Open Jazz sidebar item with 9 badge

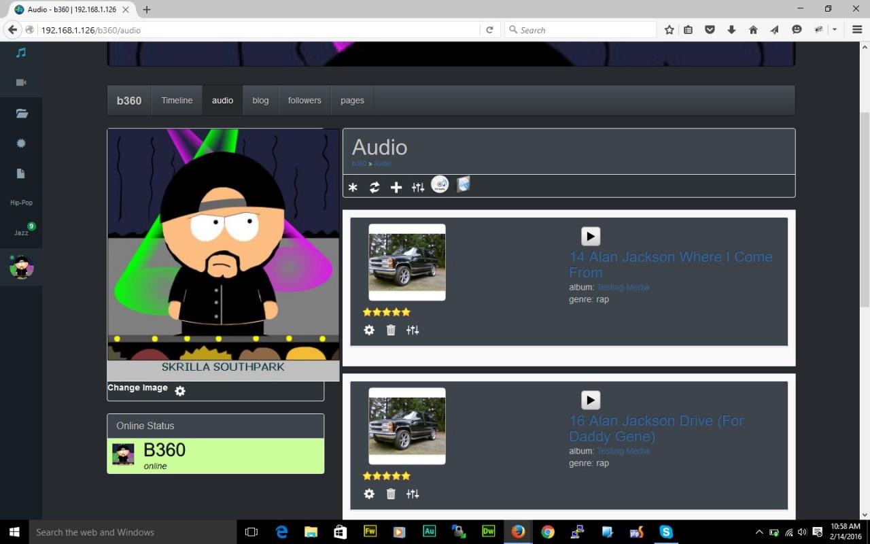click(21, 233)
